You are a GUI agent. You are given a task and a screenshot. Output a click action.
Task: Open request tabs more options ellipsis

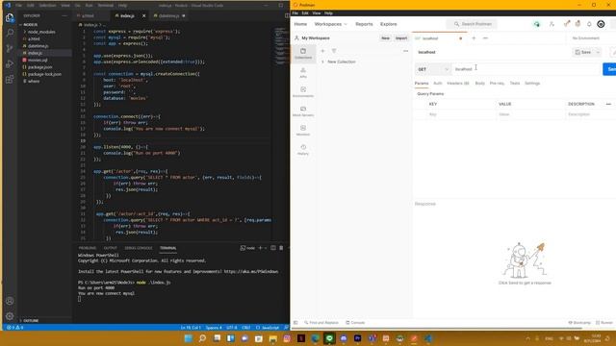[x=485, y=38]
